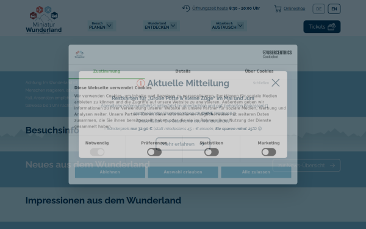Click Mehr erfahren button
366x229 pixels.
pyautogui.click(x=183, y=144)
